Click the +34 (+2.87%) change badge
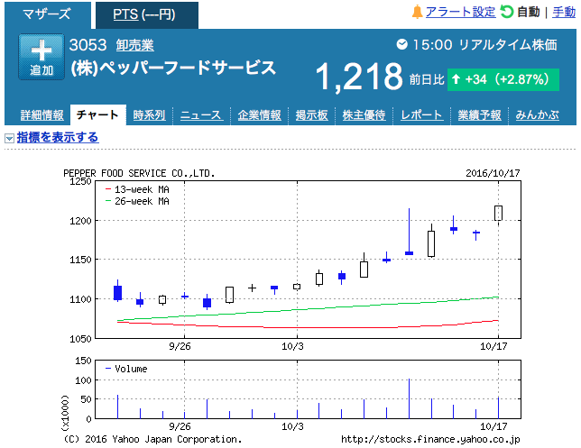The width and height of the screenshot is (581, 448). coord(503,79)
